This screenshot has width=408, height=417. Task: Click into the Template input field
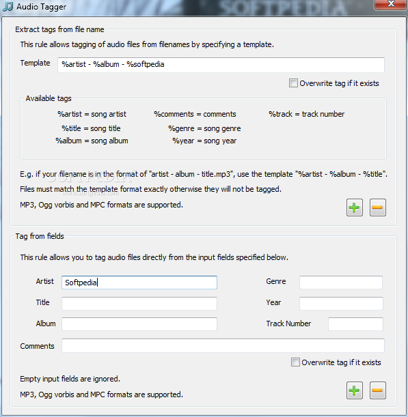point(221,65)
